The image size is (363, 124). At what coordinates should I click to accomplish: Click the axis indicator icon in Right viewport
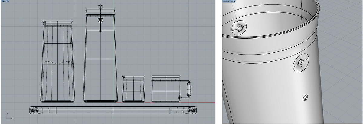pos(9,116)
